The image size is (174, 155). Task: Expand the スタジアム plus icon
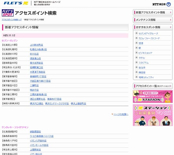pyautogui.click(x=136, y=62)
